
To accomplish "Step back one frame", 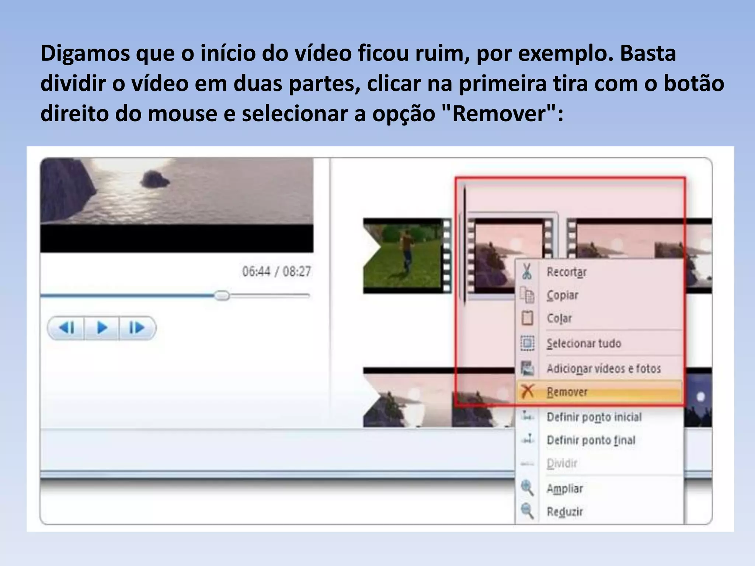I will [67, 328].
